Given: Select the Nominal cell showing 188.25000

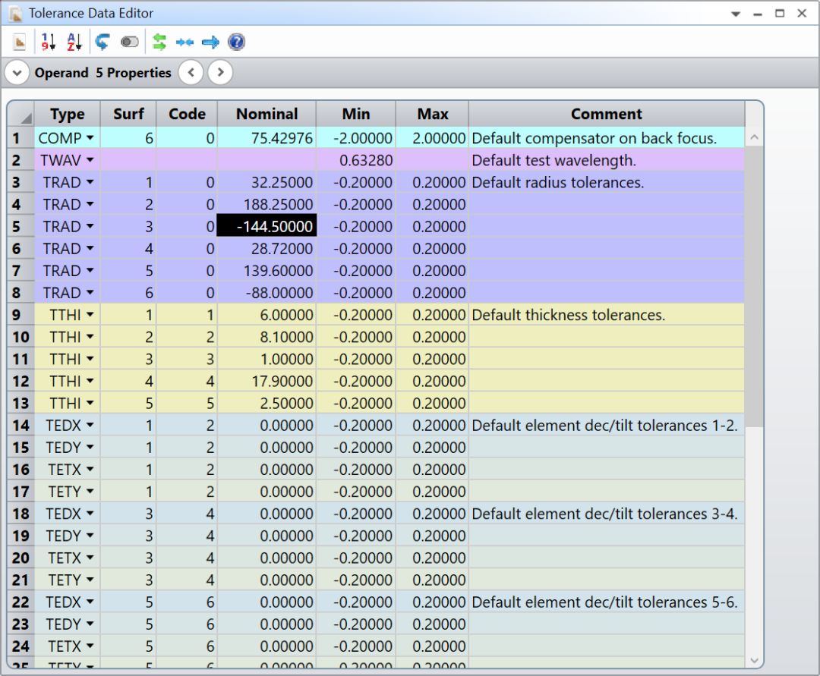Looking at the screenshot, I should pyautogui.click(x=266, y=204).
